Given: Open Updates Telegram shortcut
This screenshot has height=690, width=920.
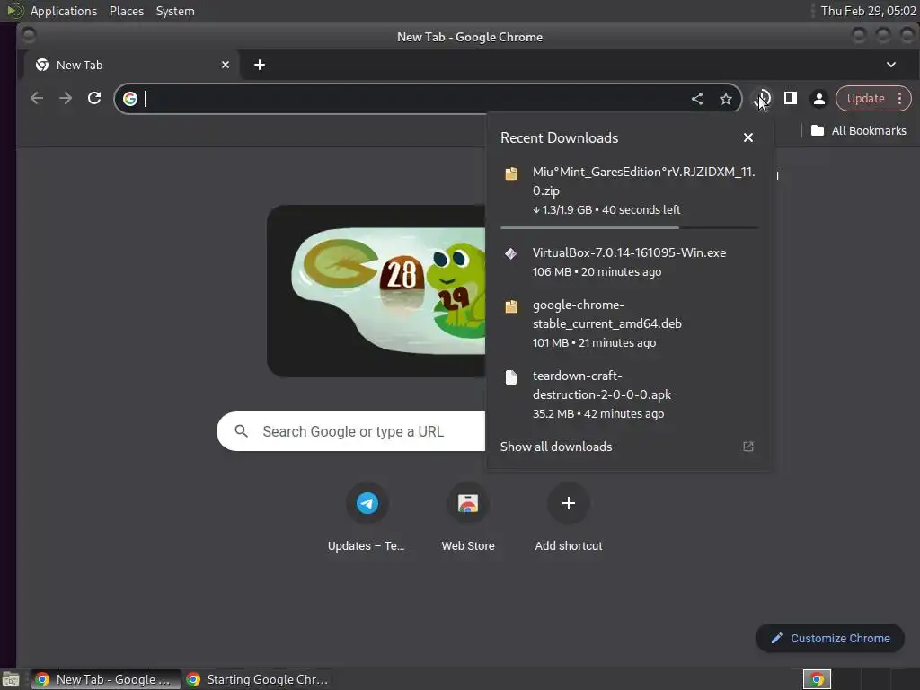Looking at the screenshot, I should (x=367, y=517).
